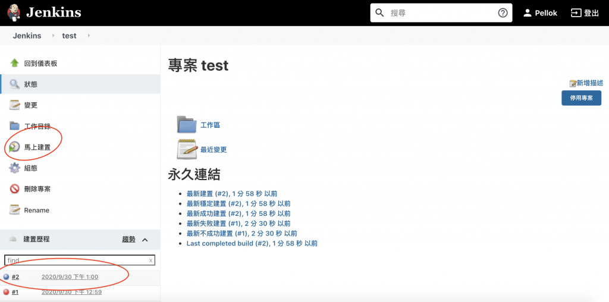Viewport: 609px width, 302px height.
Task: Click the Jenkins butler logo icon
Action: tap(14, 13)
